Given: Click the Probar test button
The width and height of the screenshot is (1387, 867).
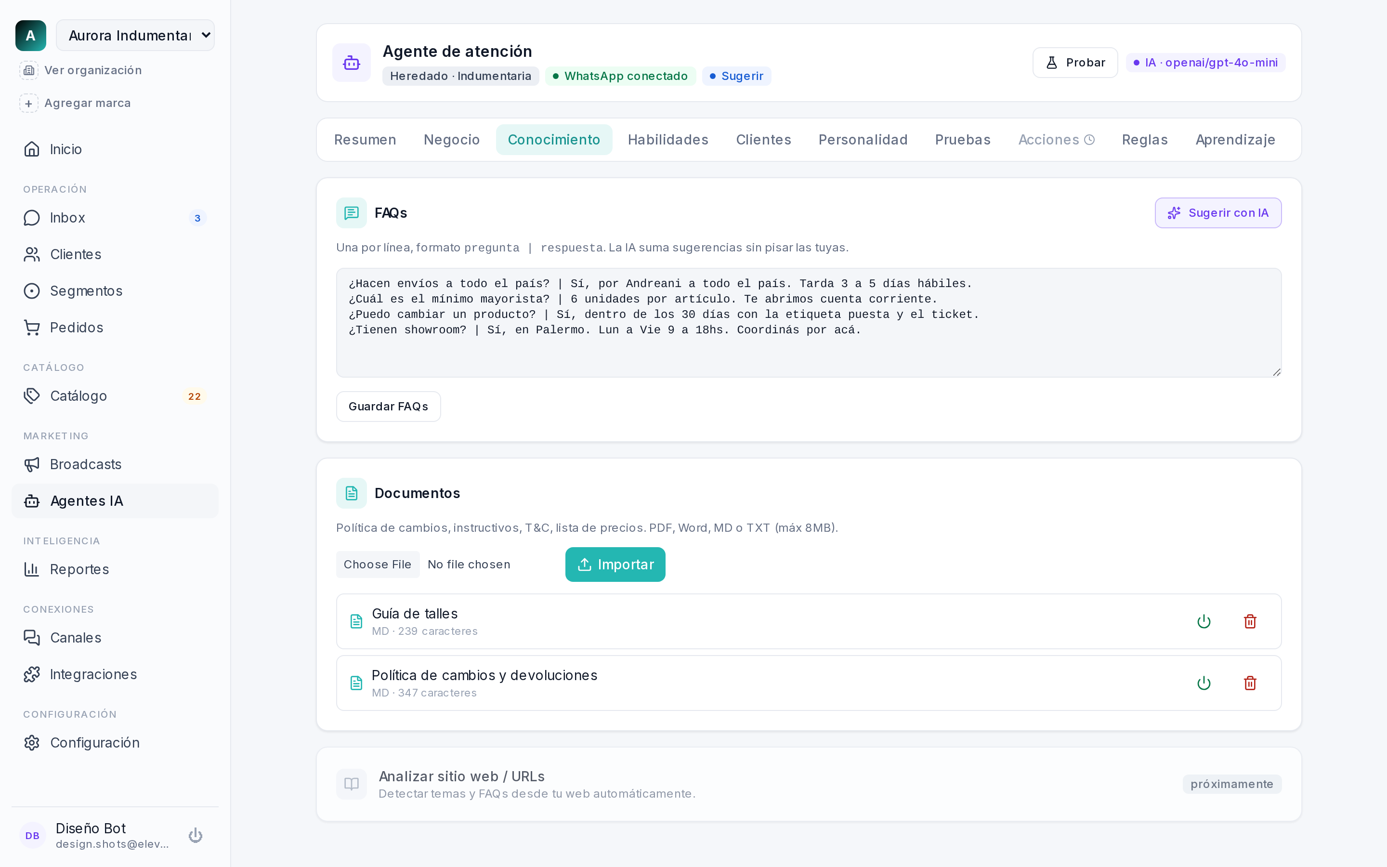Looking at the screenshot, I should (x=1074, y=63).
